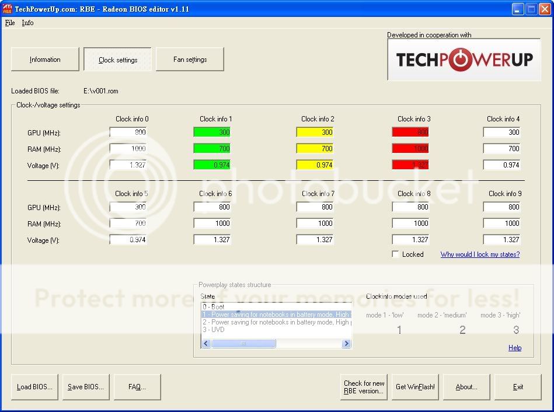Enable the Locked checkbox
This screenshot has height=412, width=554.
pos(396,254)
